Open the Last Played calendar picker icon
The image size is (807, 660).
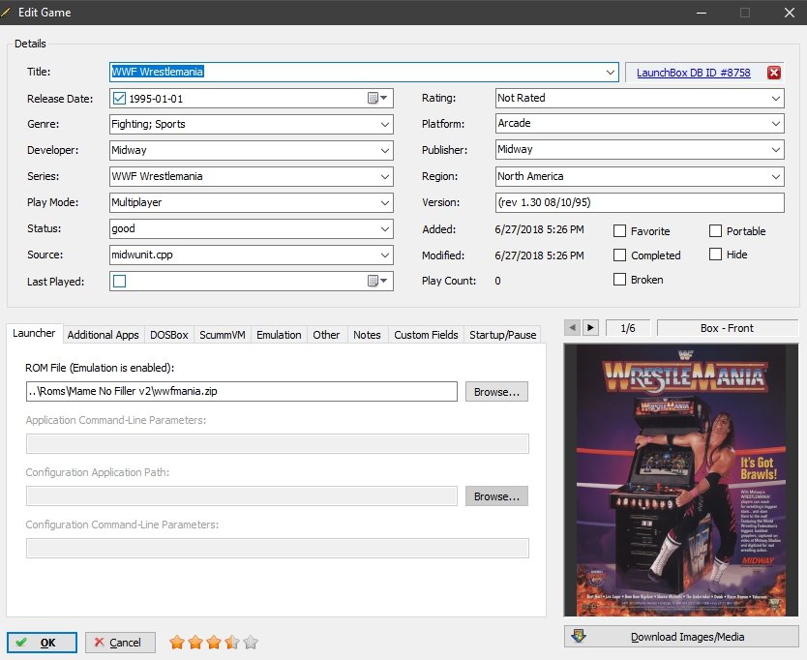coord(377,281)
